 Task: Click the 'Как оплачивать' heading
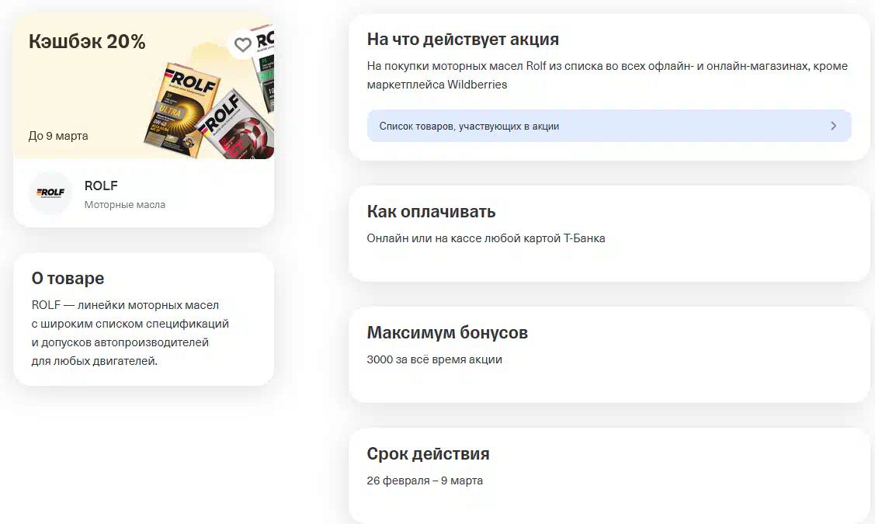click(431, 212)
